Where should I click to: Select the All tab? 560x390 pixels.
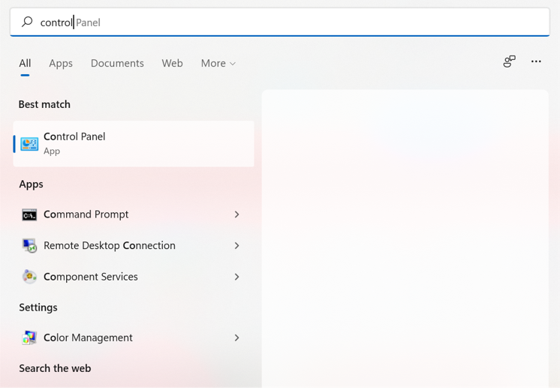25,63
